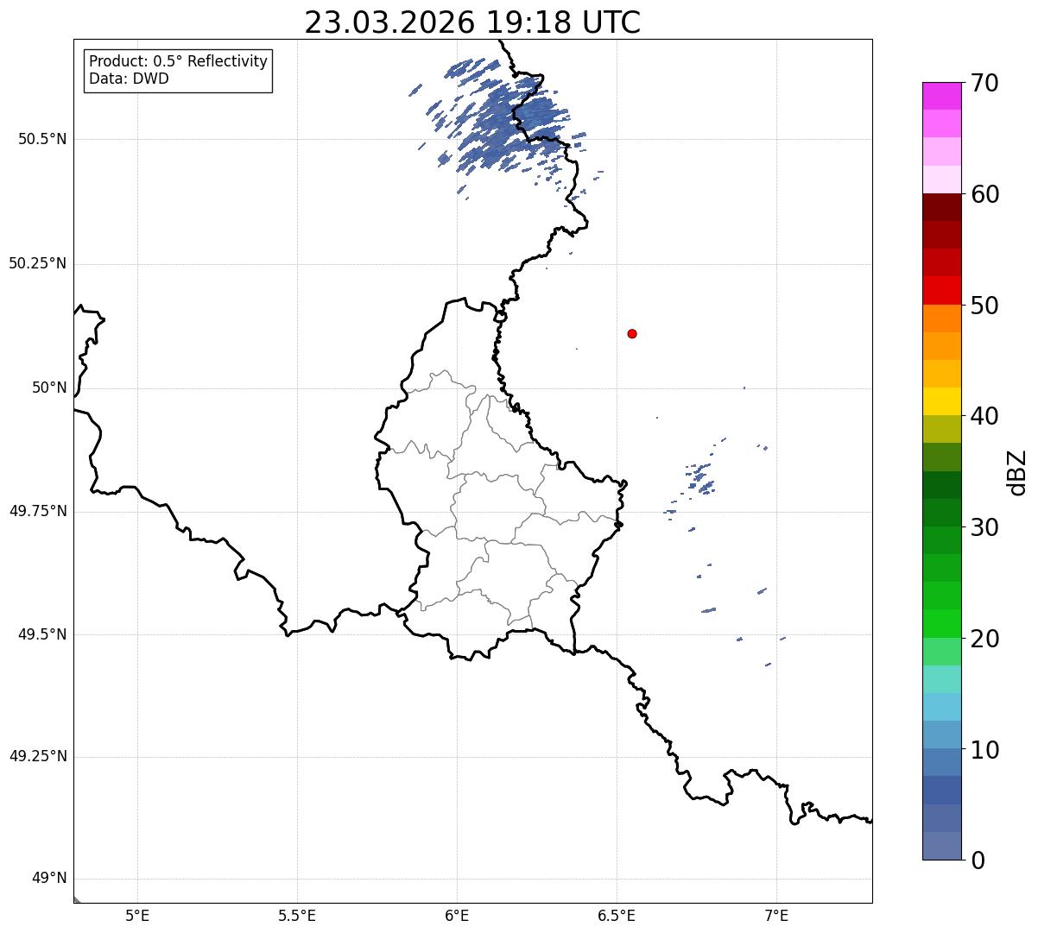
Task: Click the timestamp title 23.03.2026 19:18 UTC
Action: coord(472,22)
